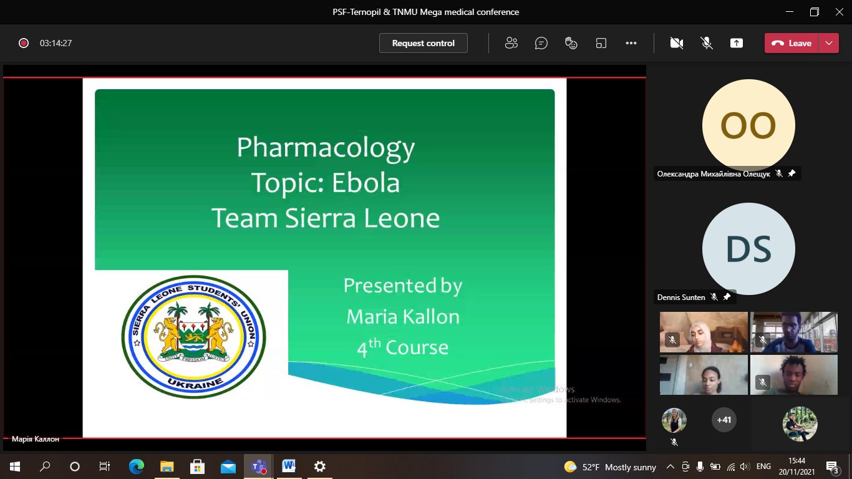The image size is (852, 479).
Task: Select the DS participant avatar
Action: (748, 249)
